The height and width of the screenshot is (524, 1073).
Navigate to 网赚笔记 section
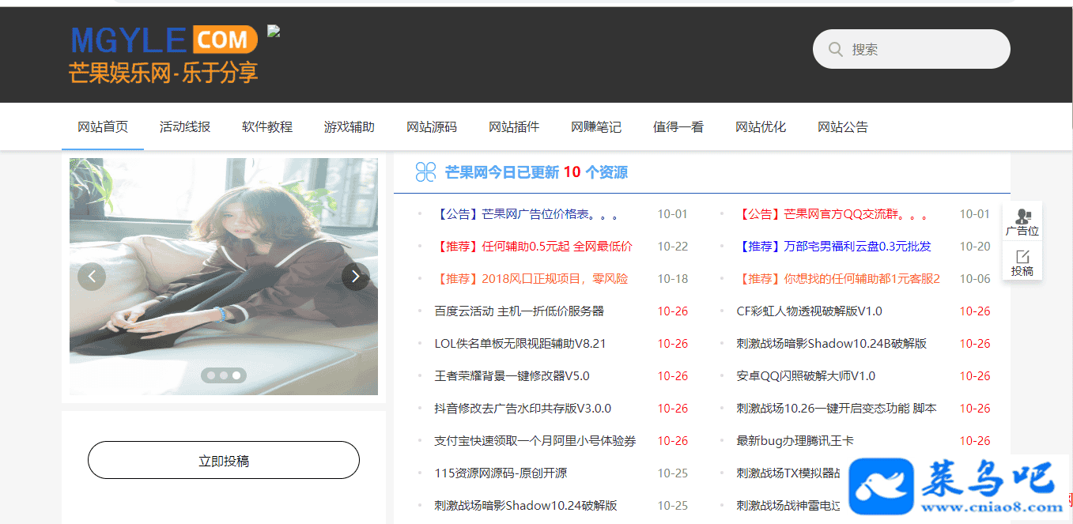tap(596, 126)
